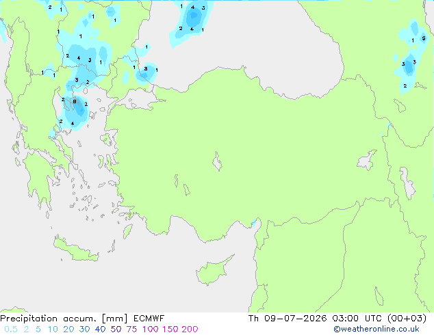Select the 10 mm legend value

pos(53,330)
